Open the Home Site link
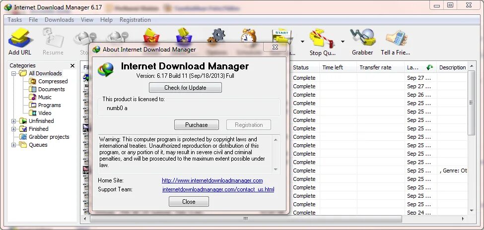The height and width of the screenshot is (230, 484). [x=212, y=180]
